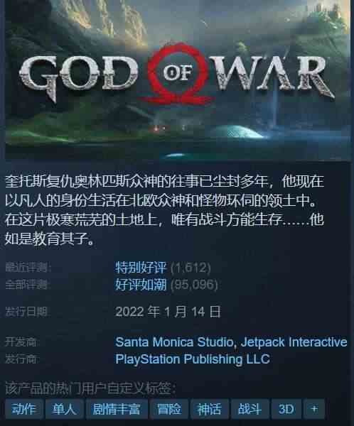This screenshot has height=426, width=354.
Task: Open Santa Monica Studio developer page
Action: pyautogui.click(x=174, y=342)
